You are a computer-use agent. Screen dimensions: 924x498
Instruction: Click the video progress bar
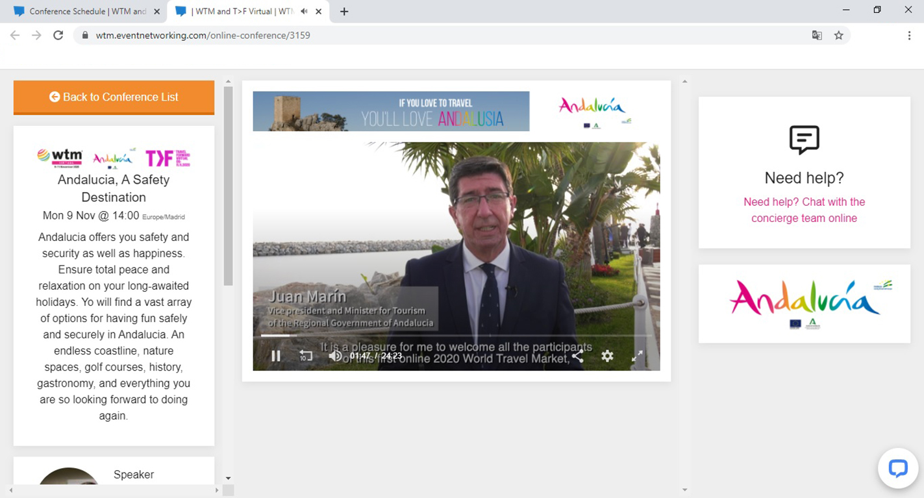[455, 336]
